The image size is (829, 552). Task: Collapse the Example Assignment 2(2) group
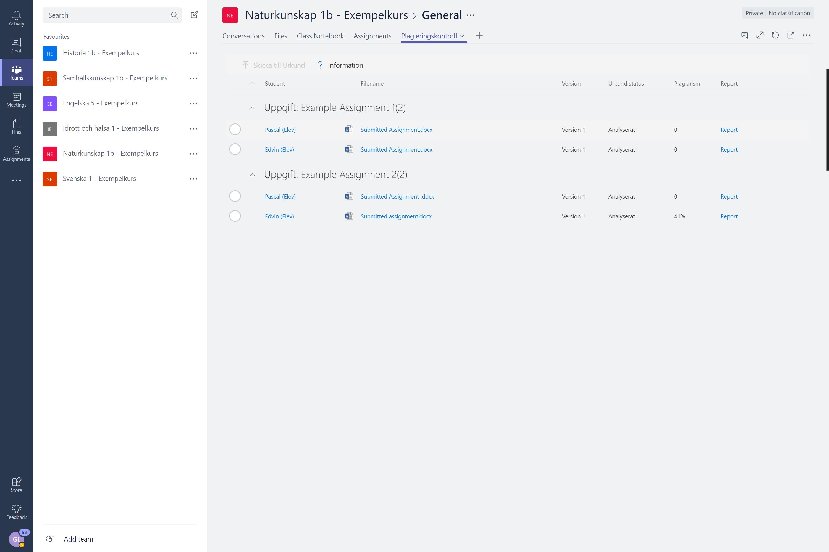pos(252,175)
